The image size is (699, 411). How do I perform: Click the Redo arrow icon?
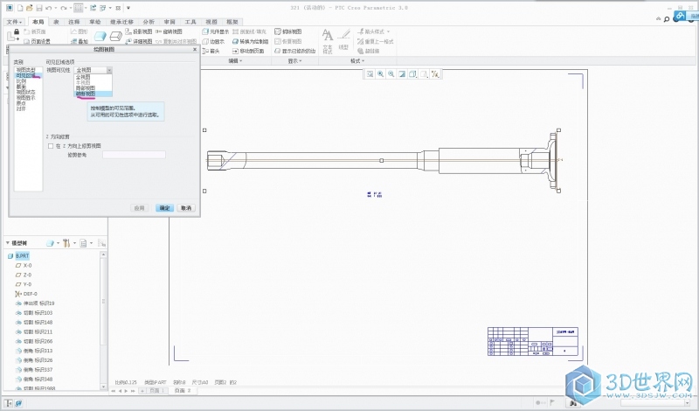click(x=64, y=8)
